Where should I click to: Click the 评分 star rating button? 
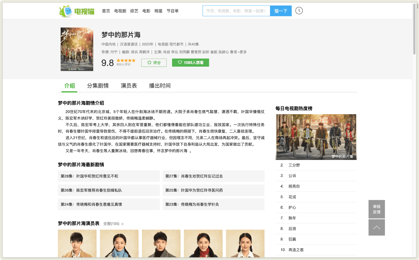[x=154, y=63]
